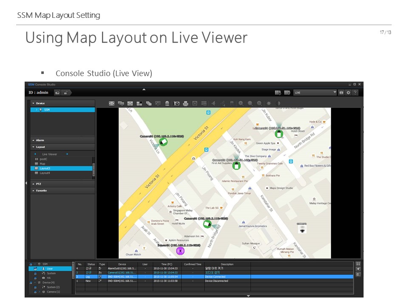Click the pin icon right of event list
The height and width of the screenshot is (306, 408).
point(358,269)
